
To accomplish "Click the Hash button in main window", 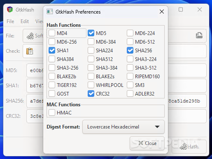I will (x=189, y=147).
